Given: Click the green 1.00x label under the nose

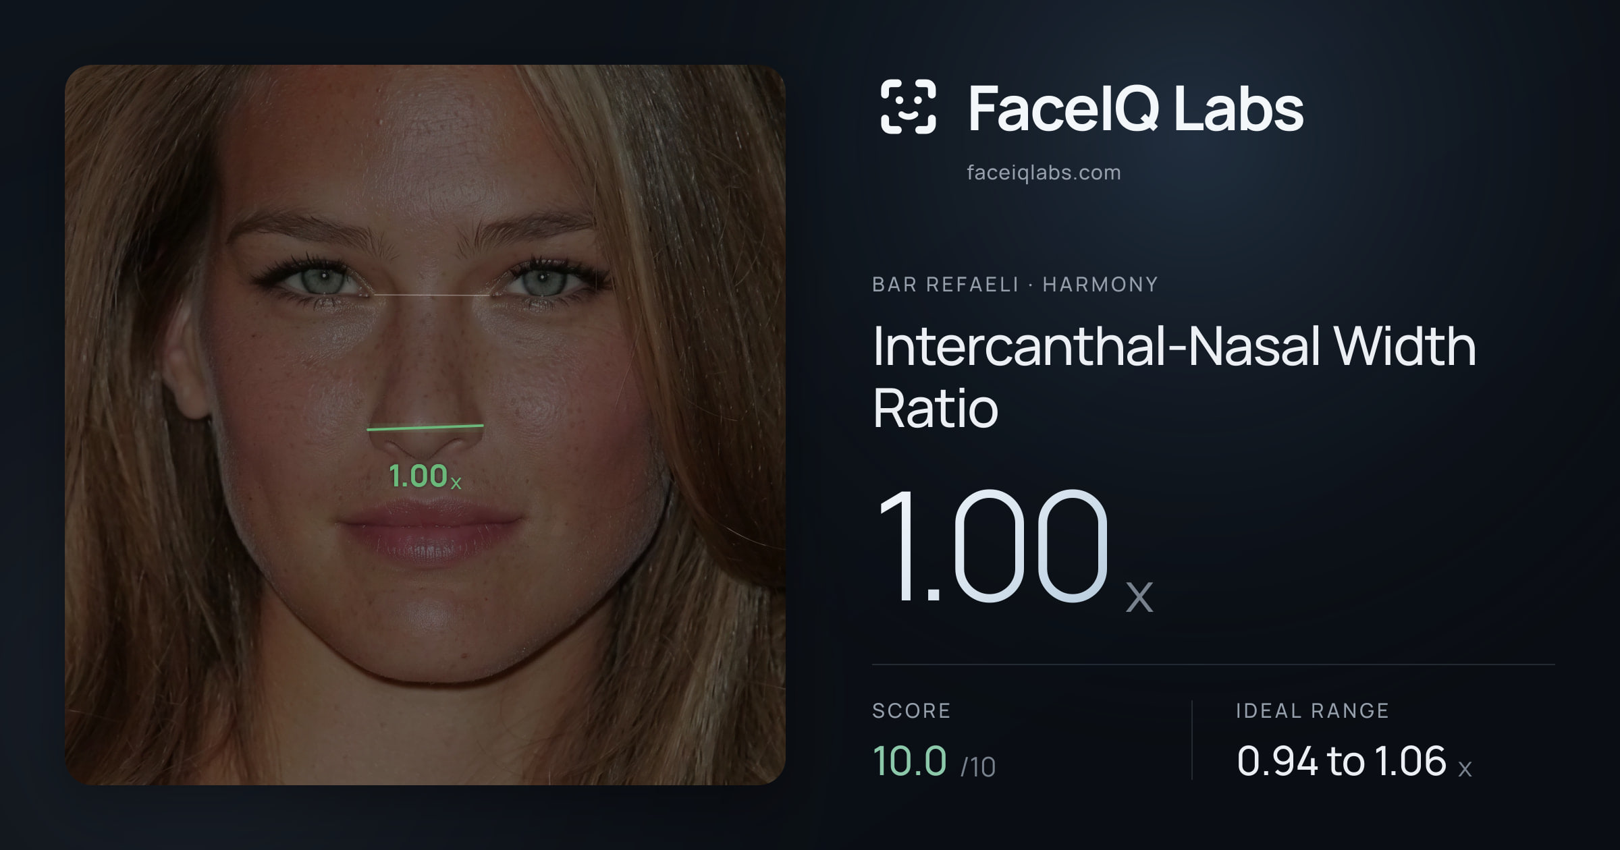Looking at the screenshot, I should (x=425, y=476).
